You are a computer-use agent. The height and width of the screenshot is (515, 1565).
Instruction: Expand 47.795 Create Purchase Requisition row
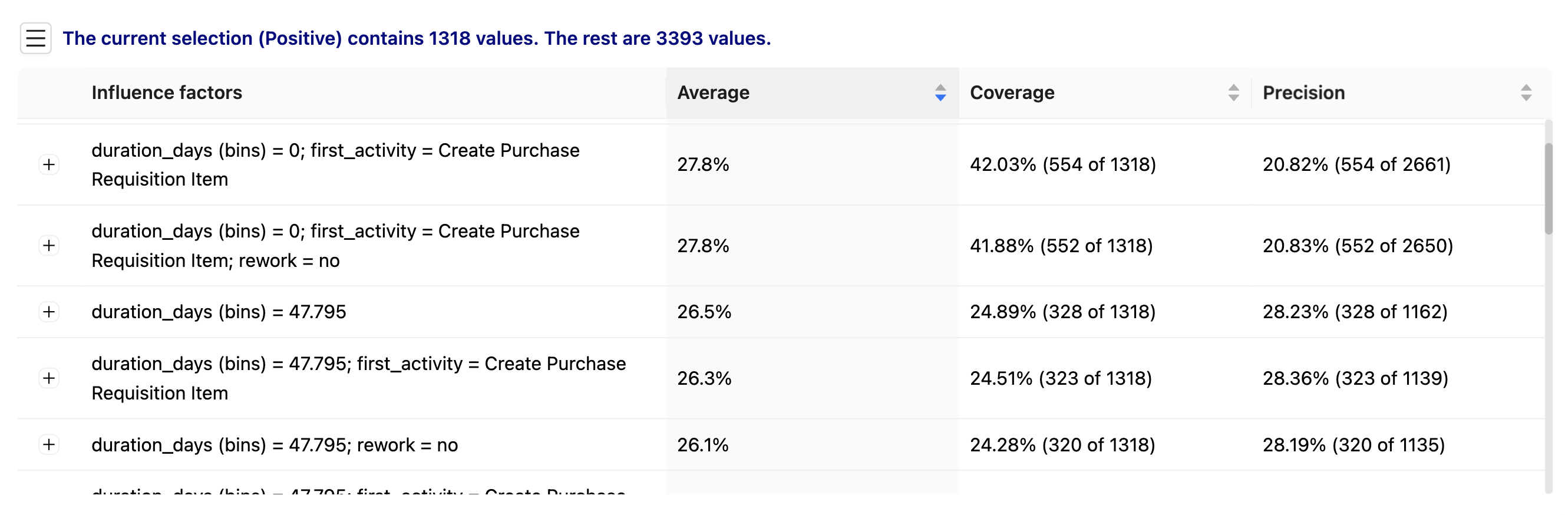coord(49,378)
